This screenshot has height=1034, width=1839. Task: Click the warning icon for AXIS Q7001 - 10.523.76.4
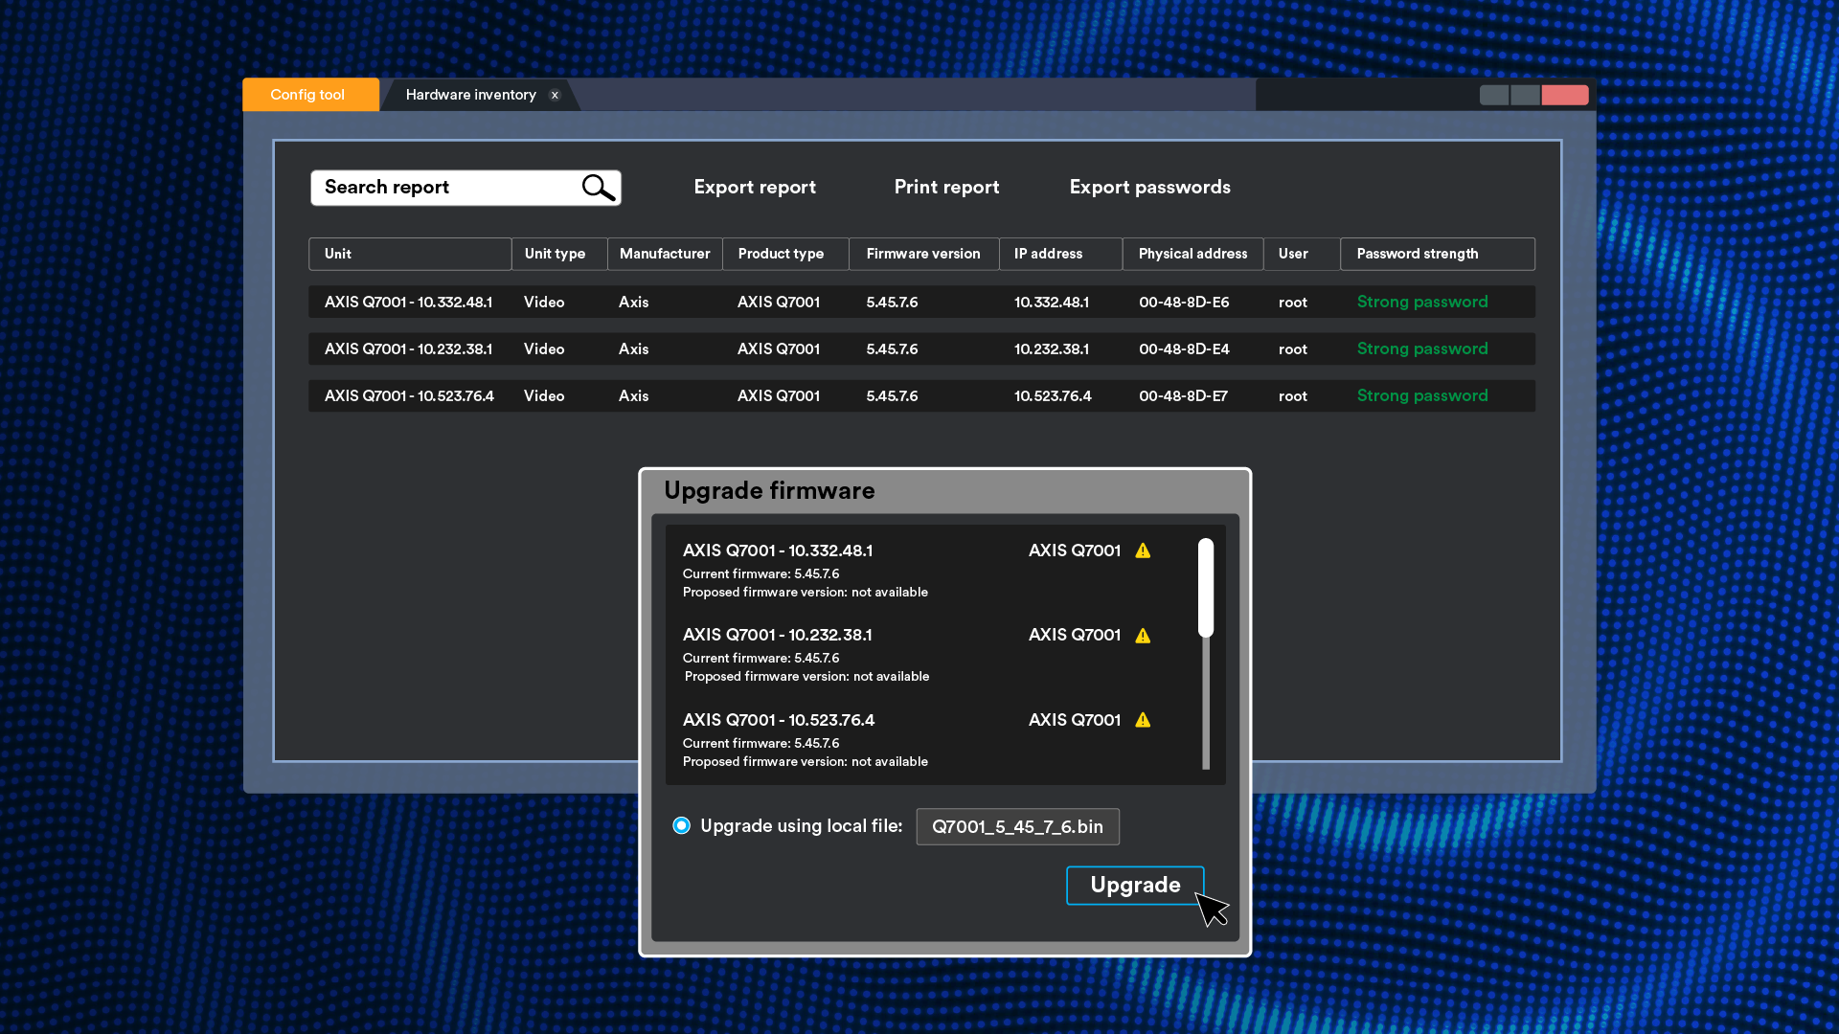tap(1144, 720)
